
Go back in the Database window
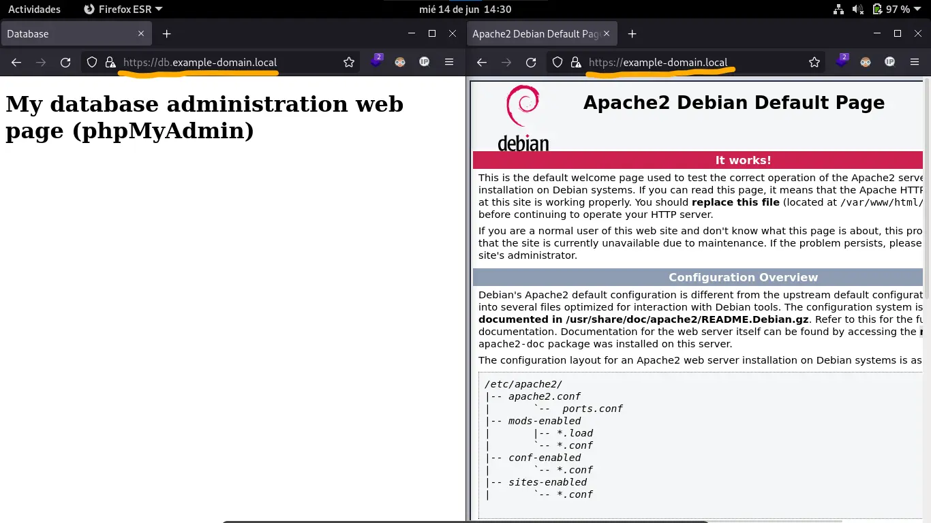click(16, 62)
